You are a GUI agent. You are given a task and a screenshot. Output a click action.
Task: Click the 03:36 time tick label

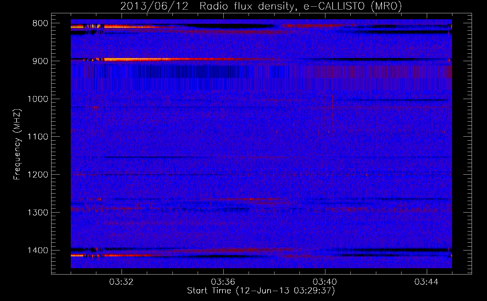click(223, 282)
